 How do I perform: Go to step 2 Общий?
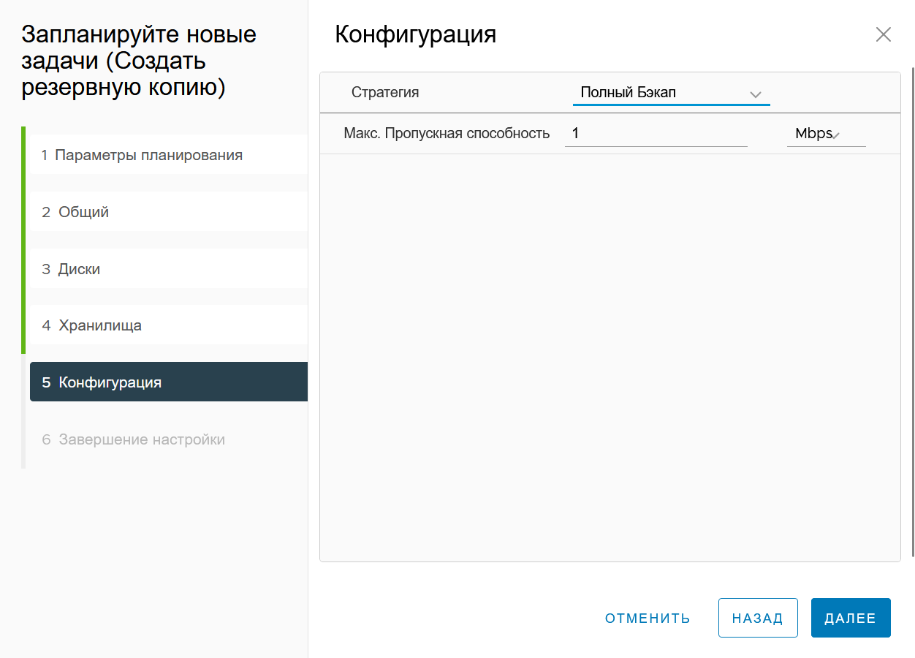169,212
